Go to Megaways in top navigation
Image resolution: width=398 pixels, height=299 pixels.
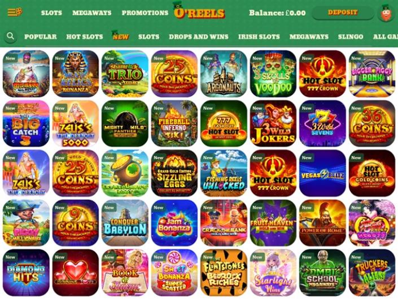coord(92,12)
